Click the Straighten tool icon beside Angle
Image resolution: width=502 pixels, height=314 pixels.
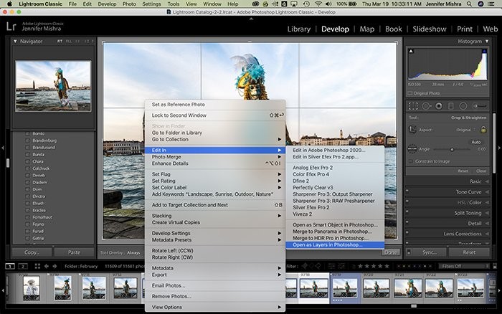point(412,149)
